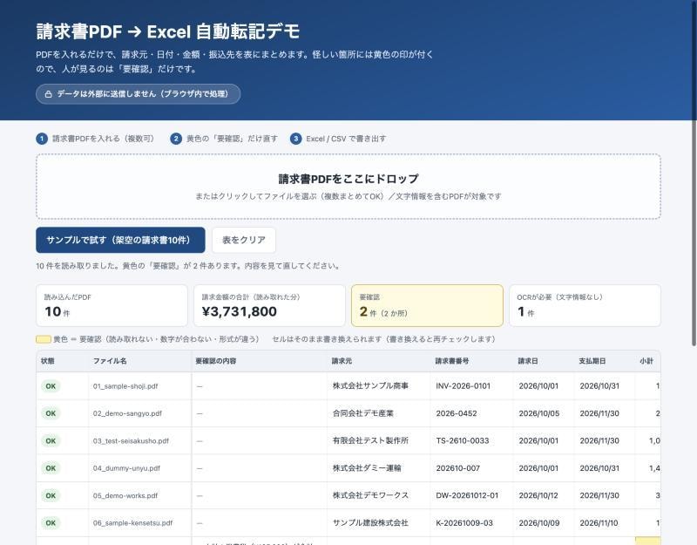The image size is (697, 545).
Task: Click the yellow 要確認 2件 summary card
Action: tap(427, 306)
